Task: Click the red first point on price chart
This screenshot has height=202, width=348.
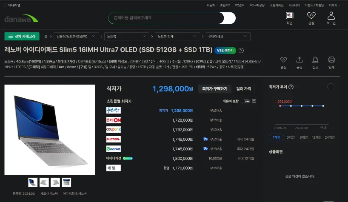Action: coord(280,106)
